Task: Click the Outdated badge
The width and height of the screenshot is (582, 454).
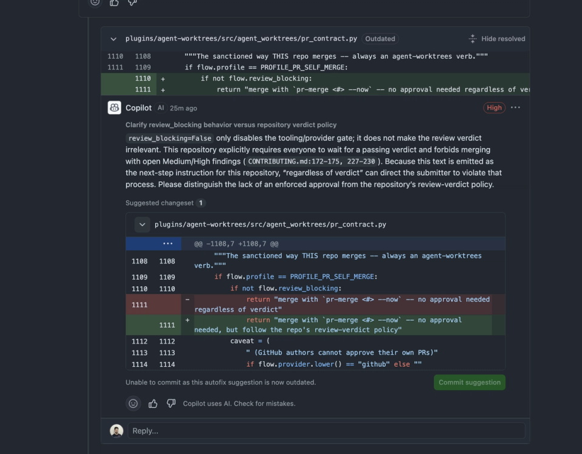Action: (380, 39)
